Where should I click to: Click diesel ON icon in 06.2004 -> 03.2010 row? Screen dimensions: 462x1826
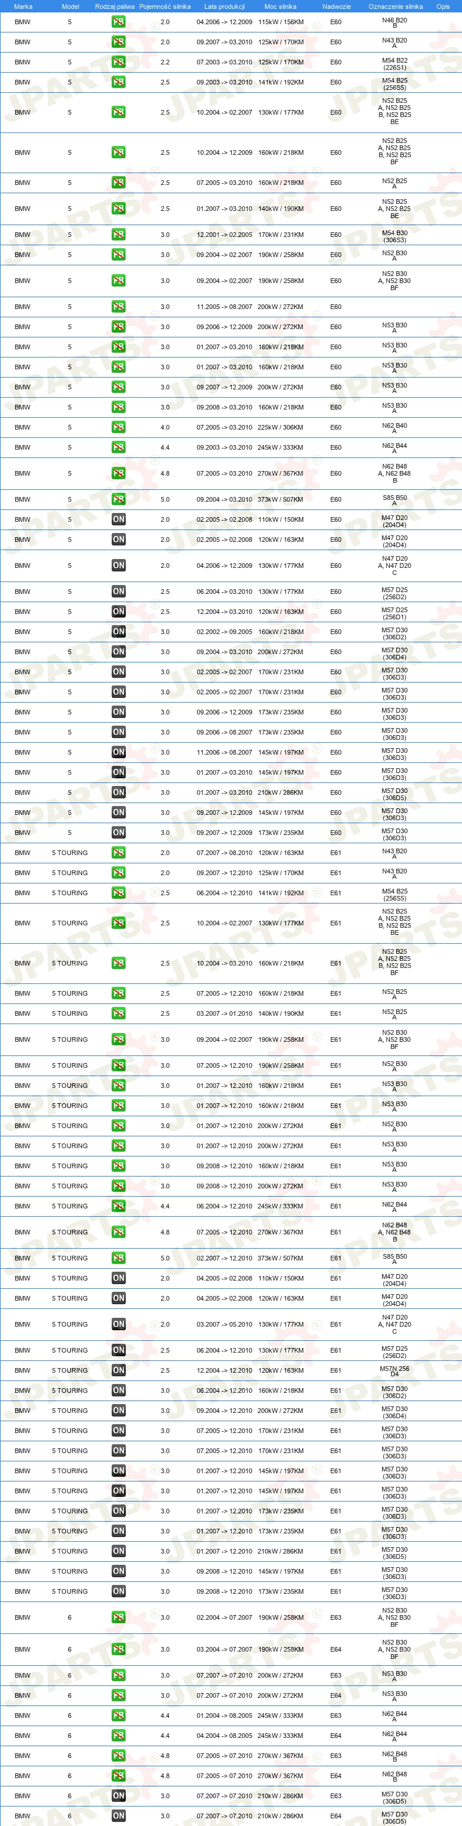[x=118, y=591]
